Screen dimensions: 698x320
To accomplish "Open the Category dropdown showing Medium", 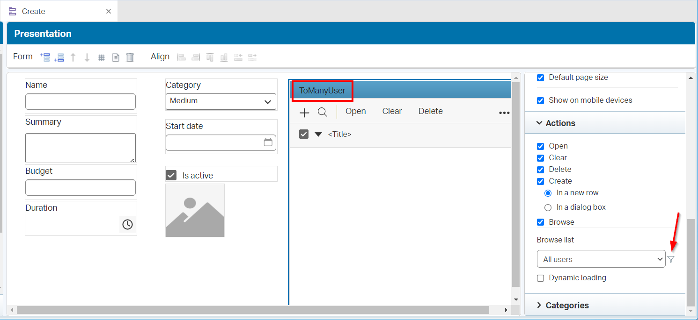I will point(221,101).
